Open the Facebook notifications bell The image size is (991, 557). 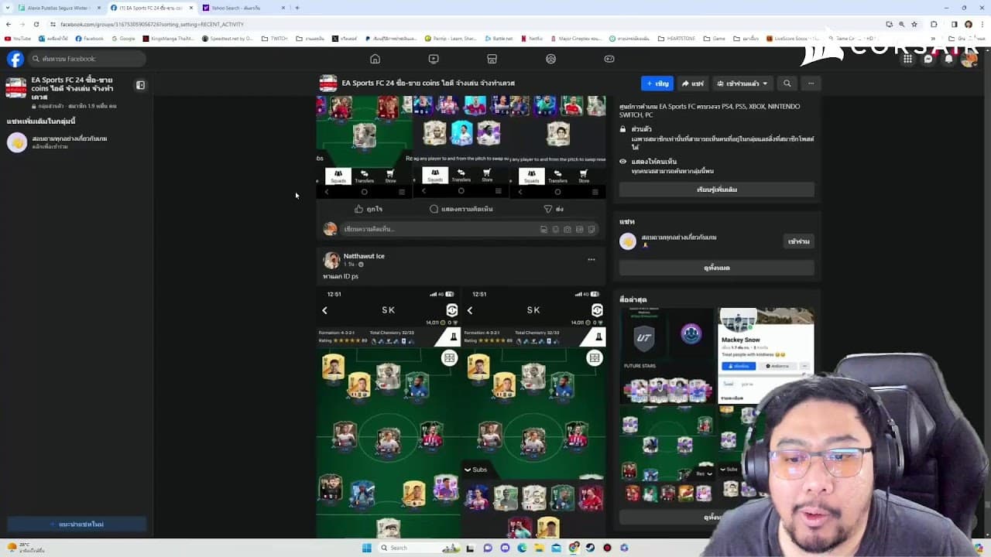(948, 59)
